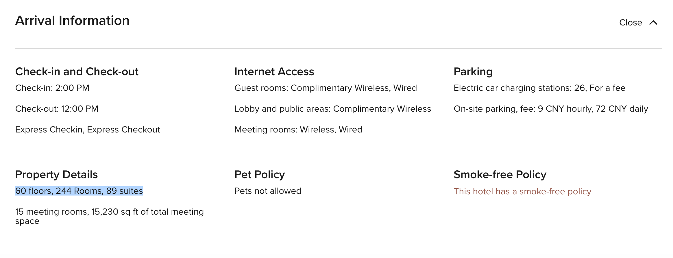Click the Close text label
The height and width of the screenshot is (258, 673).
click(630, 23)
